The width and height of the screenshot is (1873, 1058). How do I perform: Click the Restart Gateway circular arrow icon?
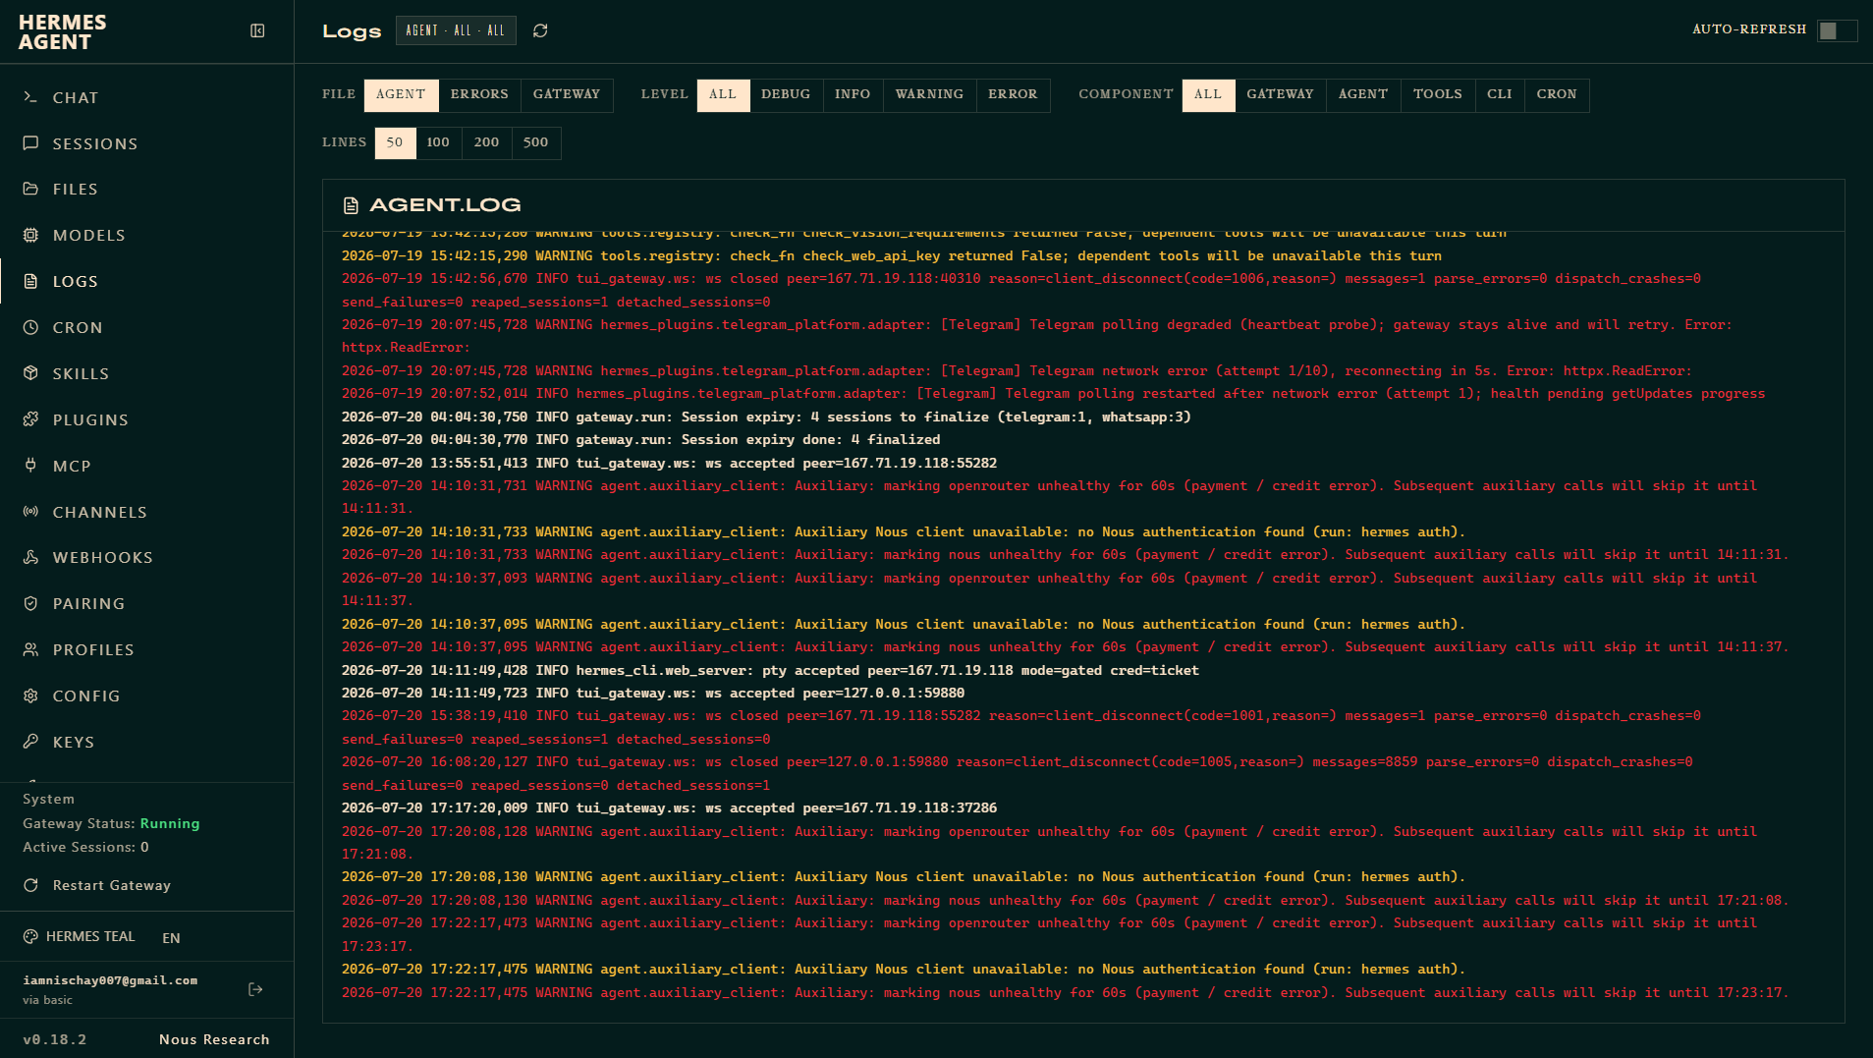click(30, 885)
